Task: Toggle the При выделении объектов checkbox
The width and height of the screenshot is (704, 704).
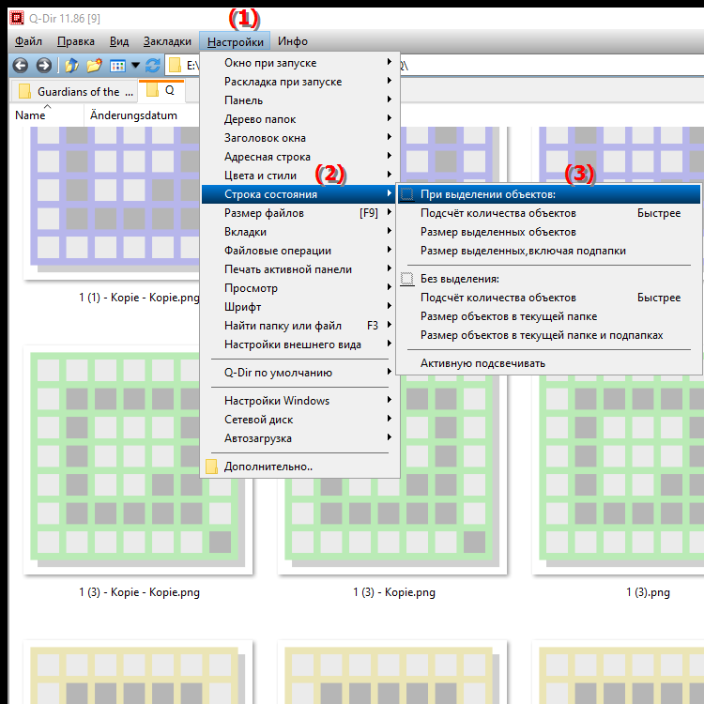Action: click(x=406, y=194)
